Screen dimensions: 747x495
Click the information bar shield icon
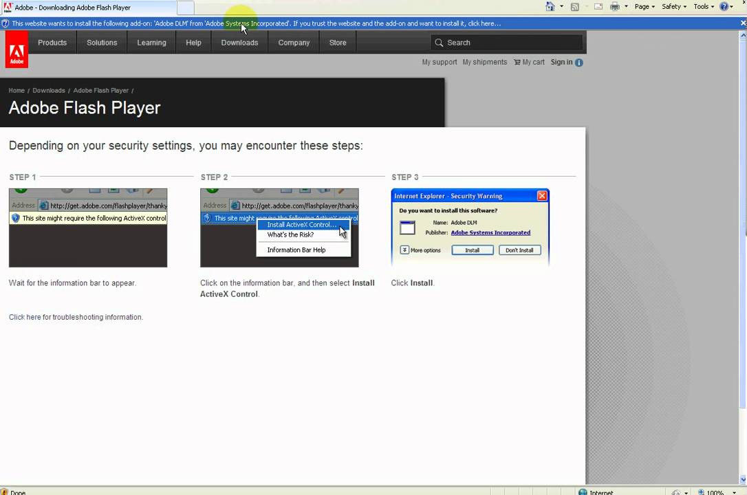click(6, 23)
